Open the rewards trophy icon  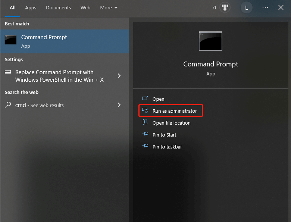click(225, 7)
